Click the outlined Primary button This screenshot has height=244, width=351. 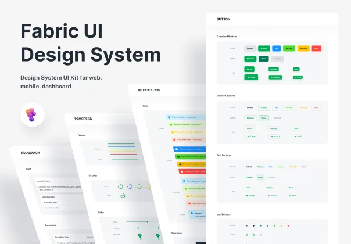click(x=264, y=107)
